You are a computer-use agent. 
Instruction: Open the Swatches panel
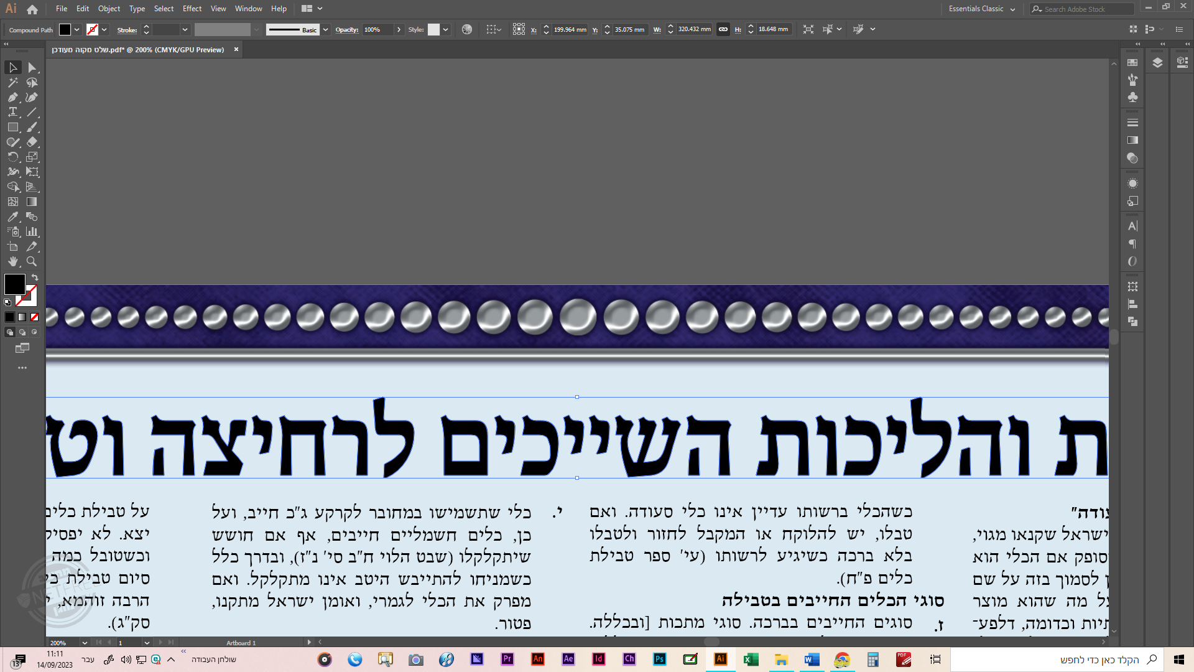pyautogui.click(x=1132, y=62)
